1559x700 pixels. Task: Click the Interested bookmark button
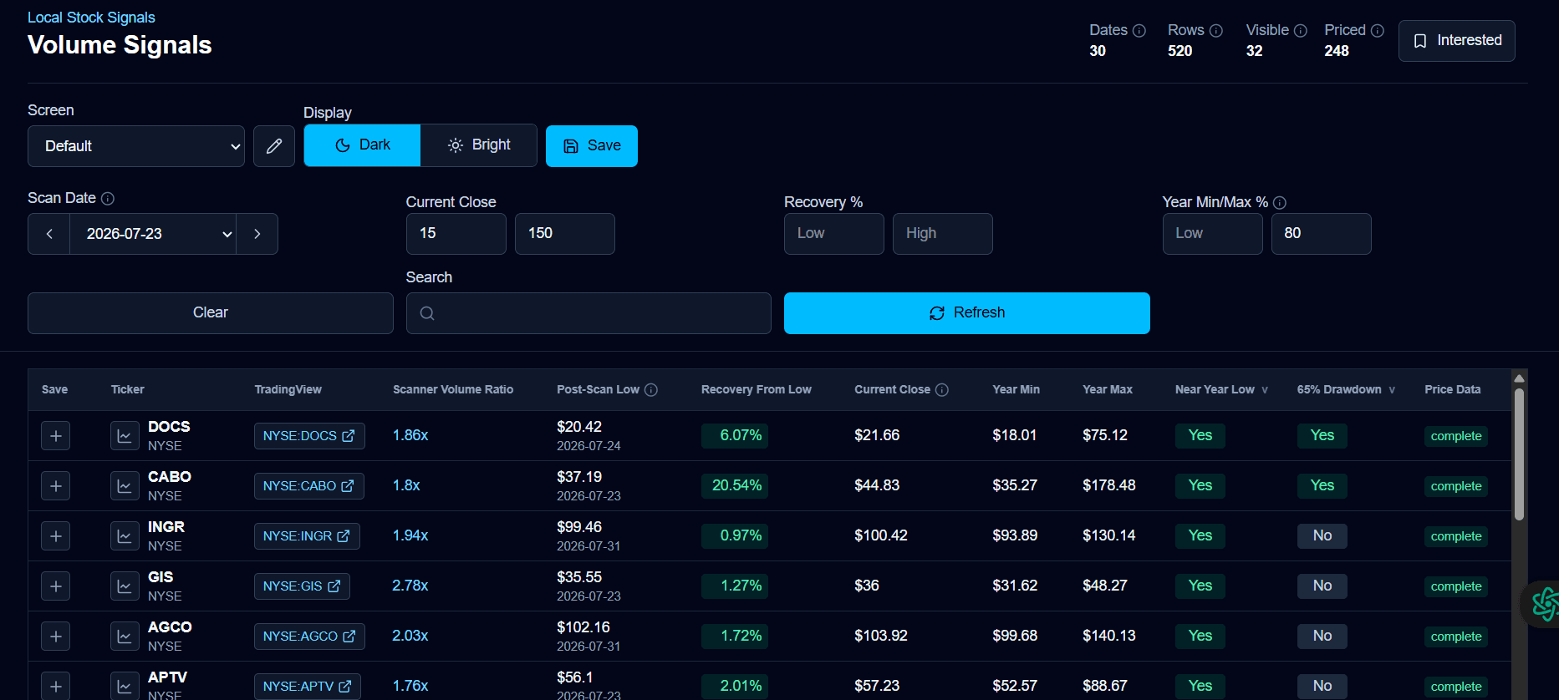pyautogui.click(x=1456, y=41)
